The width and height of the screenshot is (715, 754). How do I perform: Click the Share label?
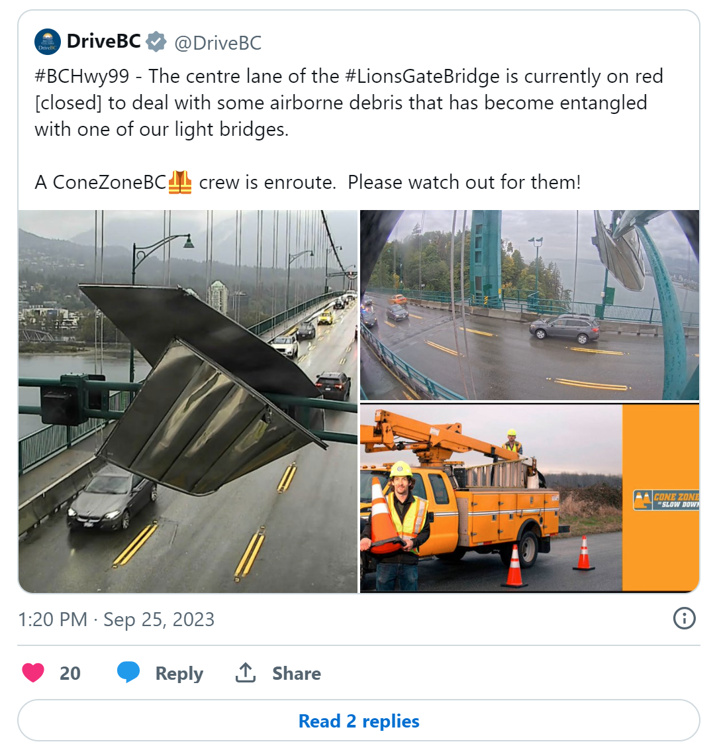tap(297, 673)
